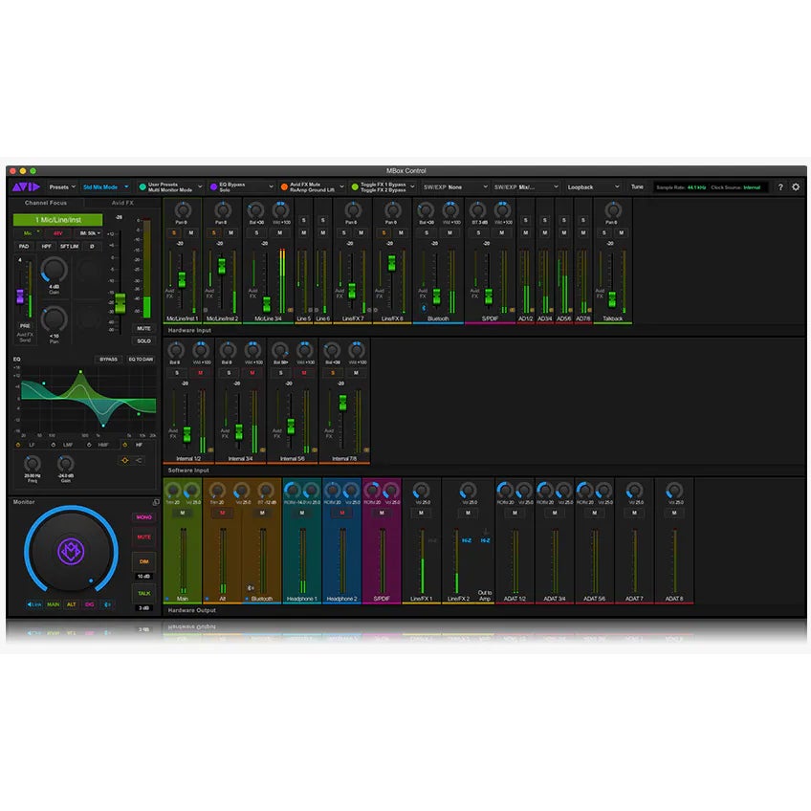The image size is (811, 811).
Task: Click the Gain knob in Channel Focus
Action: click(x=54, y=270)
